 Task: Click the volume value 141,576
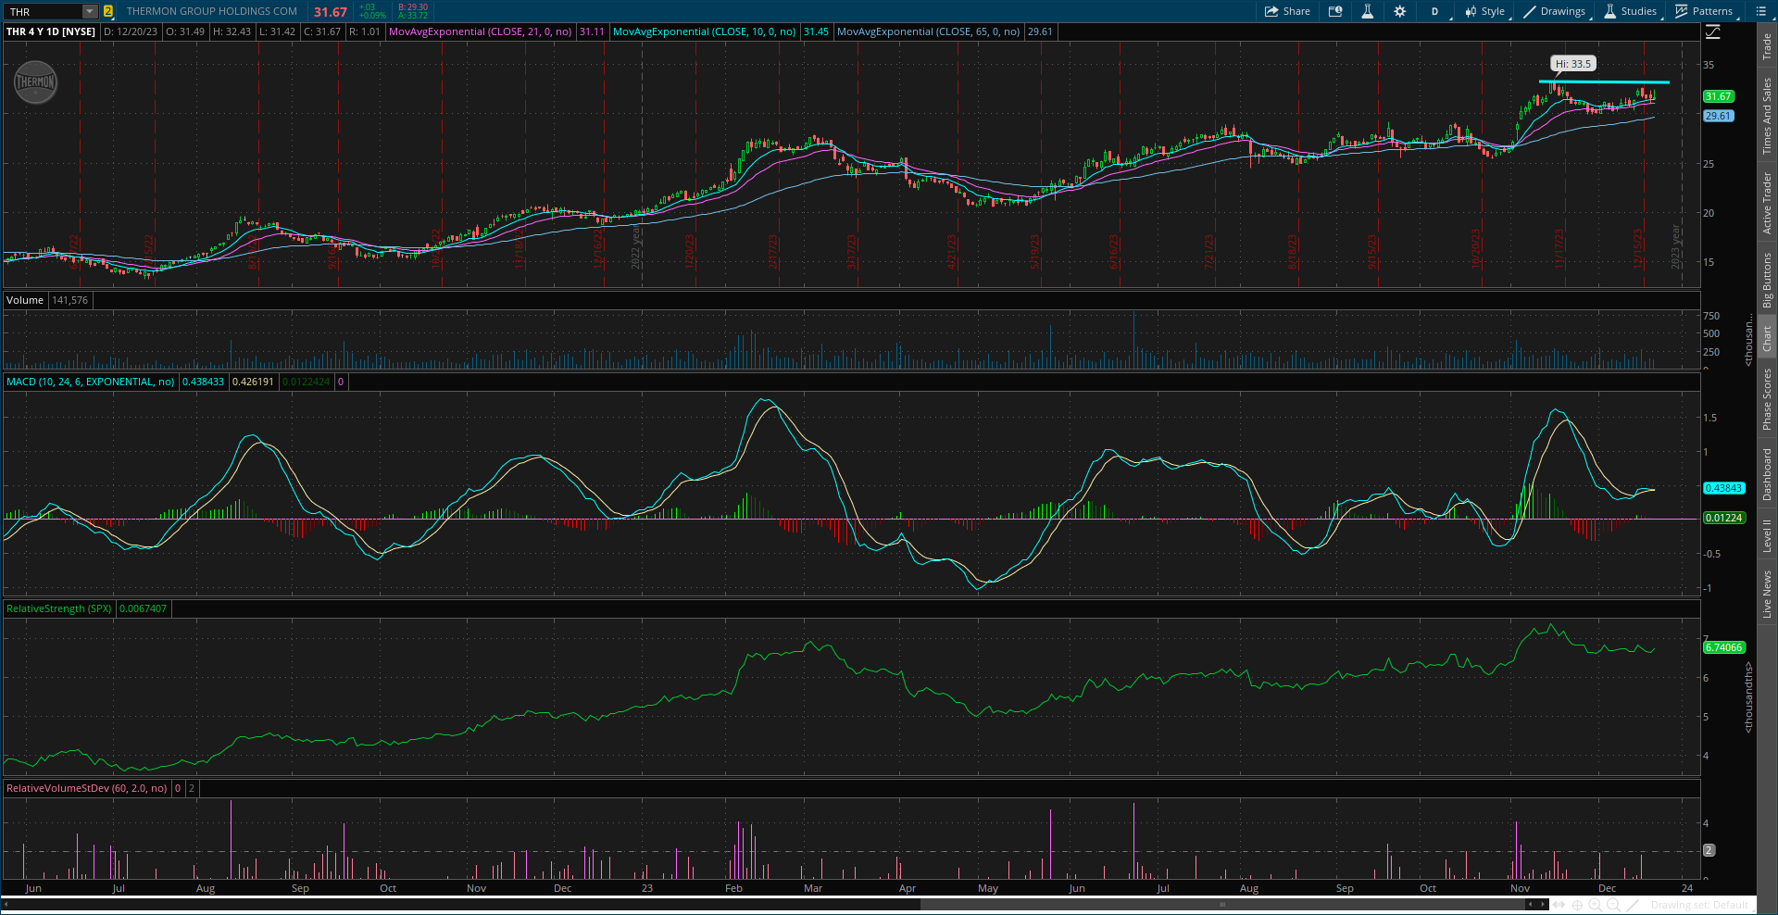69,300
